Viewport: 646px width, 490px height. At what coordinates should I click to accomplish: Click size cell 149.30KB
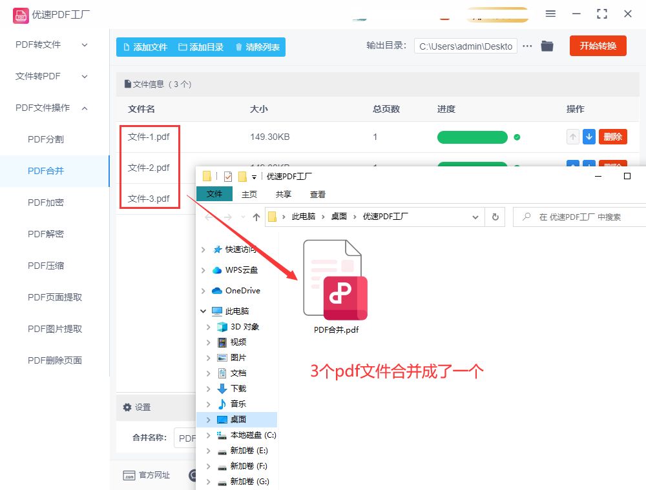point(270,137)
